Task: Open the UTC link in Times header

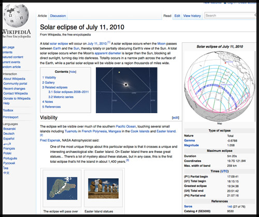Action: [225, 172]
